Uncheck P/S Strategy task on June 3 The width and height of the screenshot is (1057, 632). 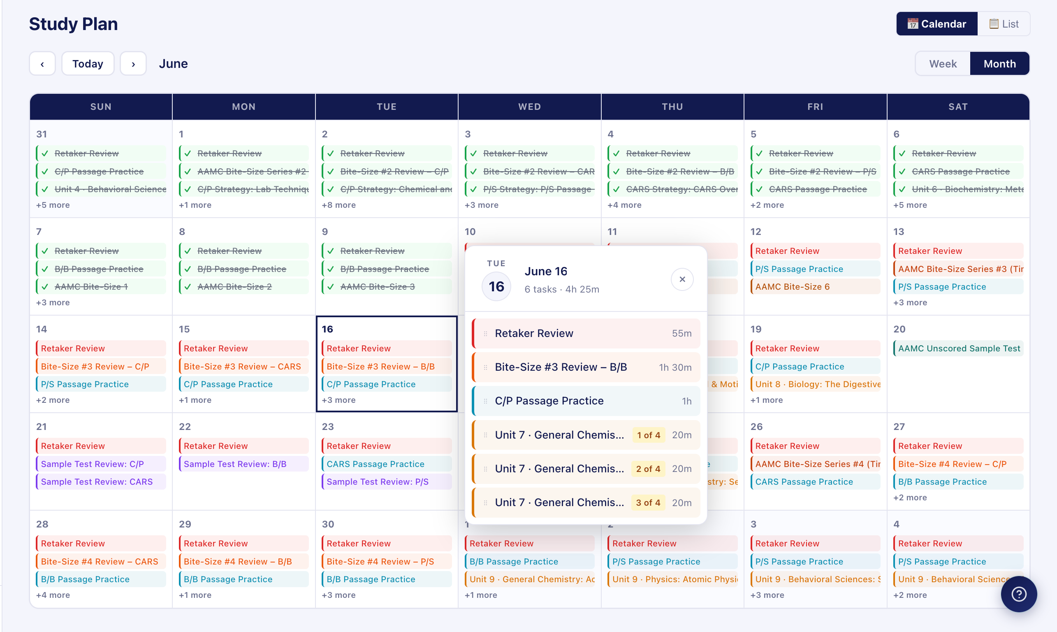(x=473, y=189)
